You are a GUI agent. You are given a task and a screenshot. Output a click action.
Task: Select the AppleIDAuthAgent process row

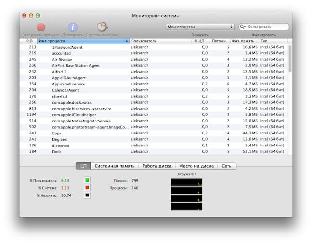154,78
